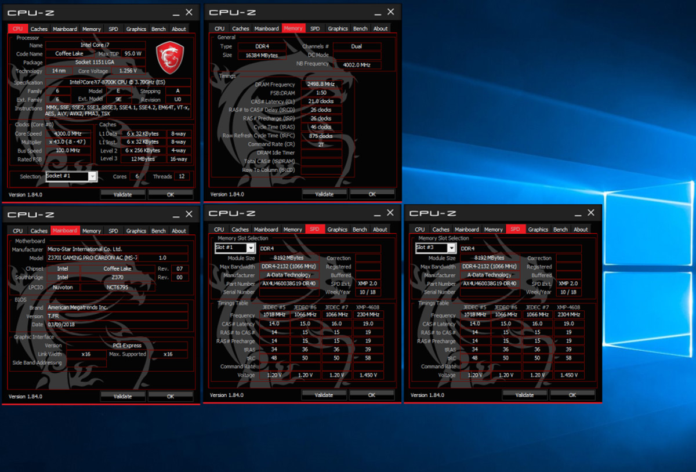Close the CPU-Z window with the Slot #3 dropdown
The height and width of the screenshot is (472, 696).
591,213
